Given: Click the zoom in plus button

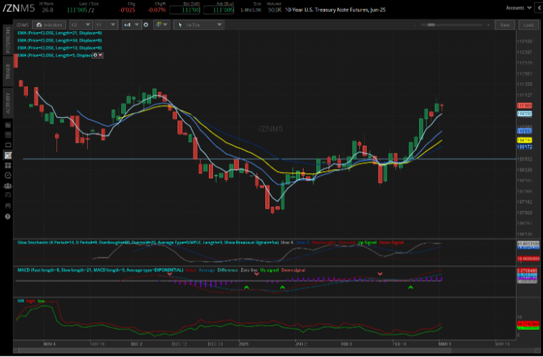Looking at the screenshot, I should (x=488, y=25).
